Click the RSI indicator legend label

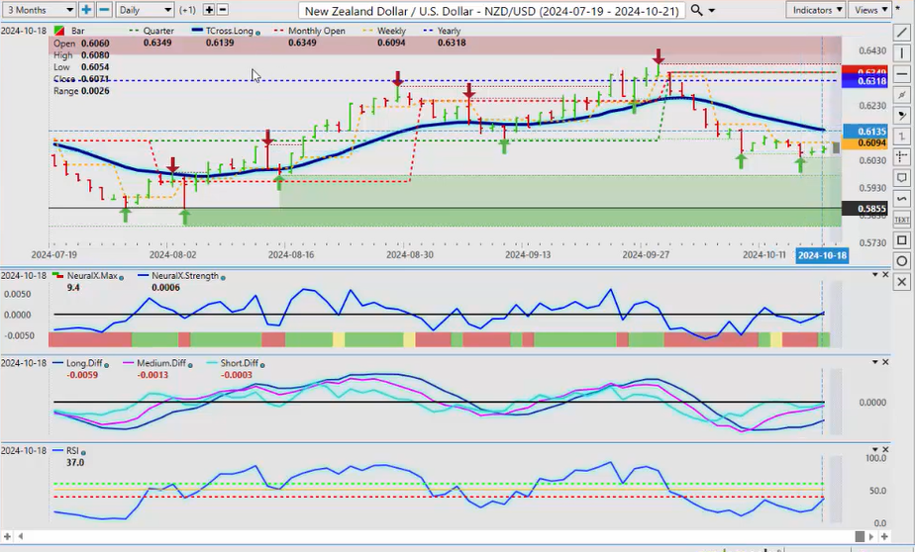pos(77,452)
